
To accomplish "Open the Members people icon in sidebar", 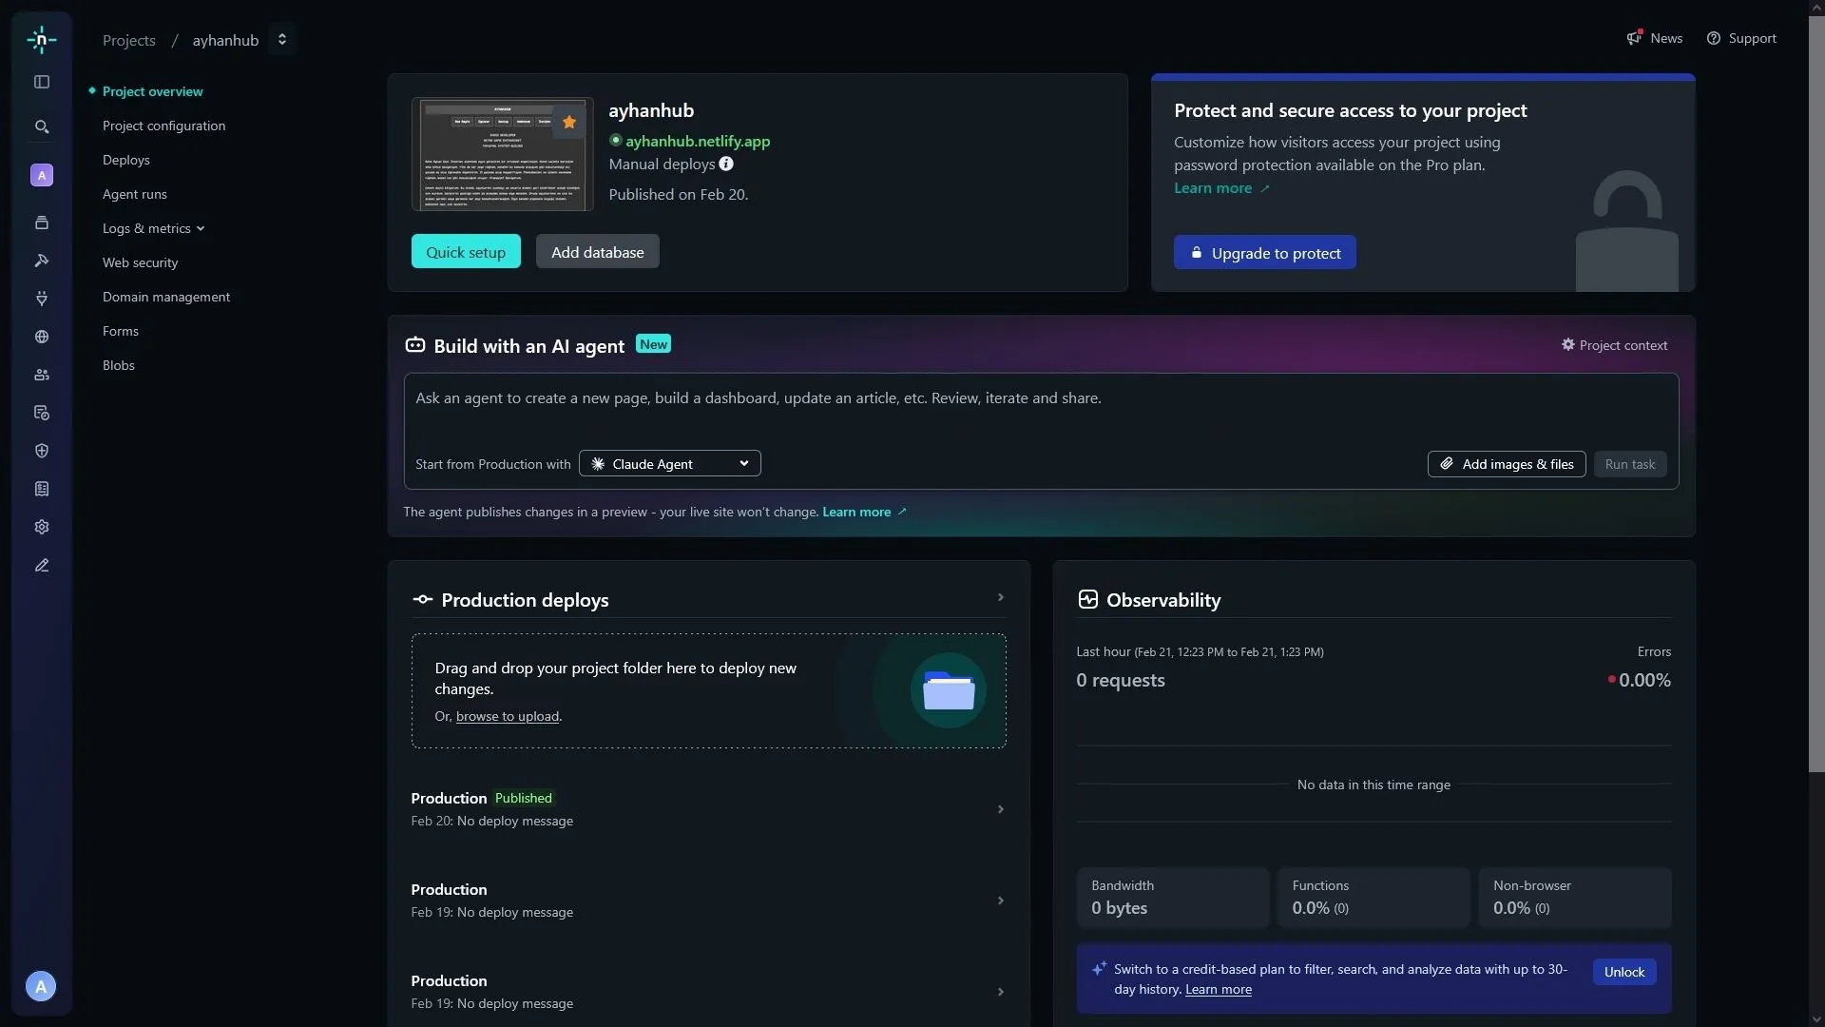I will coord(41,375).
